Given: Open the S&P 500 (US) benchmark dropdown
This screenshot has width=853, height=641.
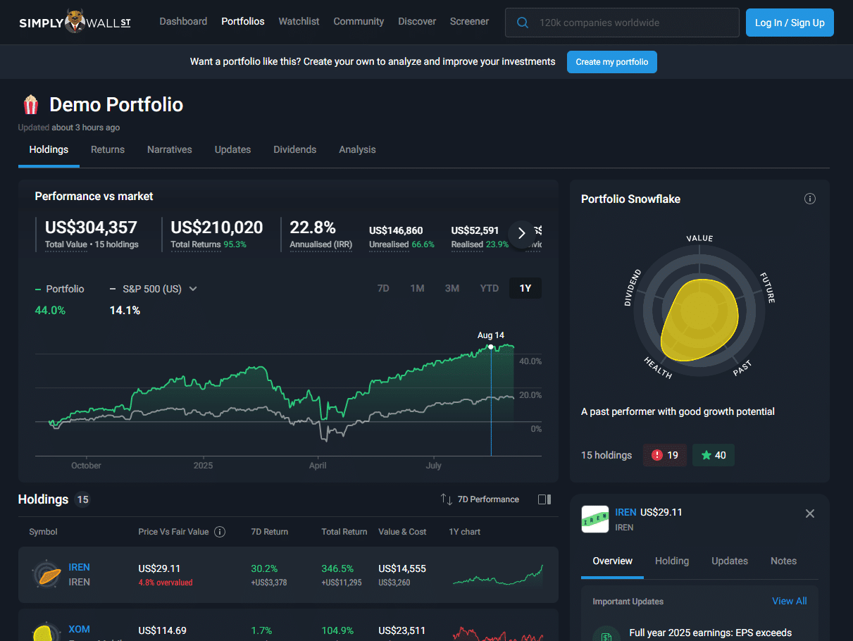Looking at the screenshot, I should point(154,289).
